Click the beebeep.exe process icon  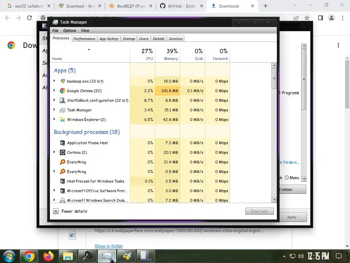(x=63, y=81)
